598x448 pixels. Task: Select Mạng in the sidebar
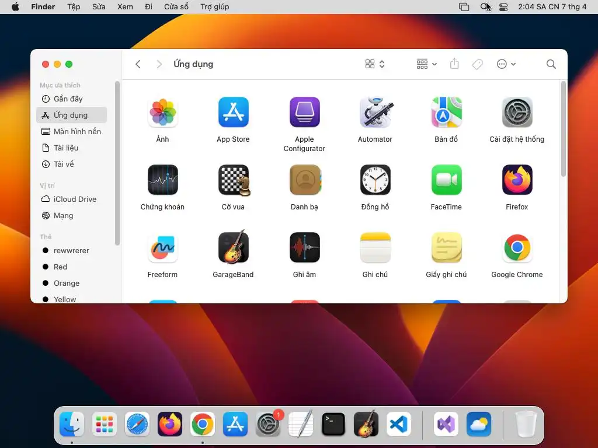72,216
